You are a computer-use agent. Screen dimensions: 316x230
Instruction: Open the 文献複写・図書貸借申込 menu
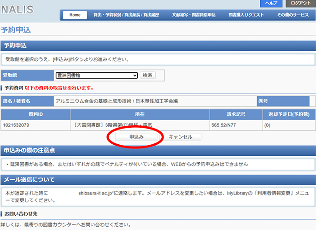pyautogui.click(x=193, y=15)
